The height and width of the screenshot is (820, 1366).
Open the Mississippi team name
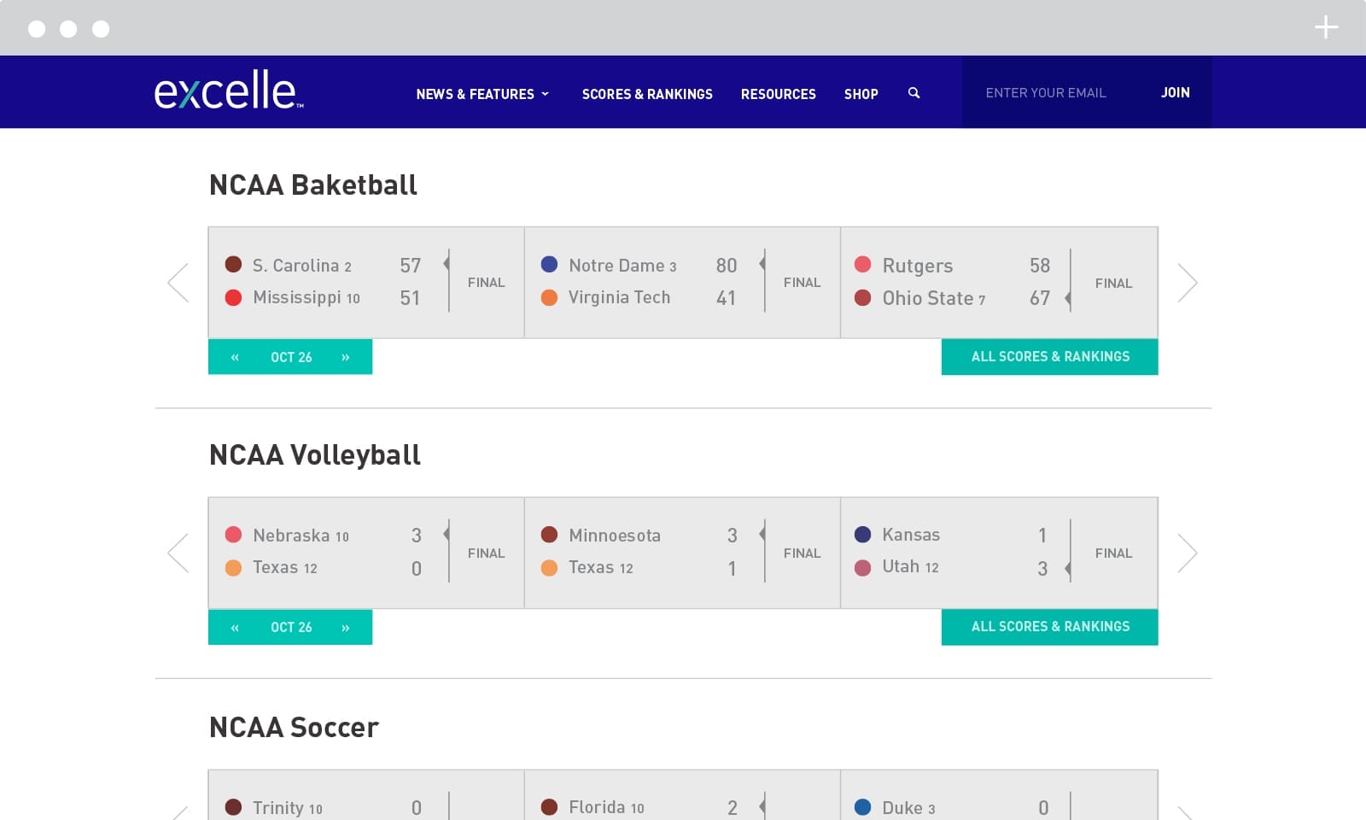coord(297,297)
